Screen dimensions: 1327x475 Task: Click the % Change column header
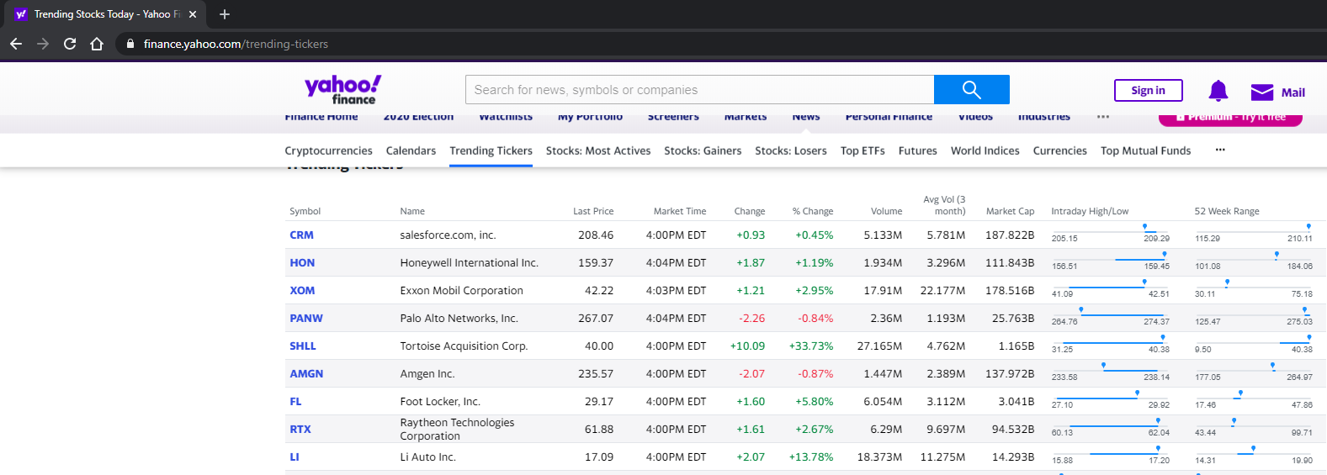(x=812, y=211)
